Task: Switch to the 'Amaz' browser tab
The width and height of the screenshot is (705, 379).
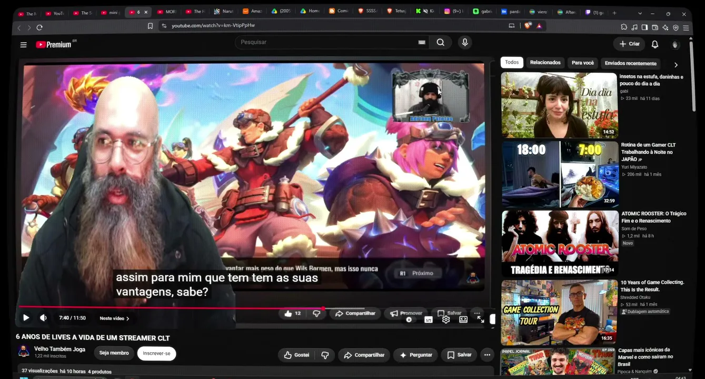Action: coord(252,12)
